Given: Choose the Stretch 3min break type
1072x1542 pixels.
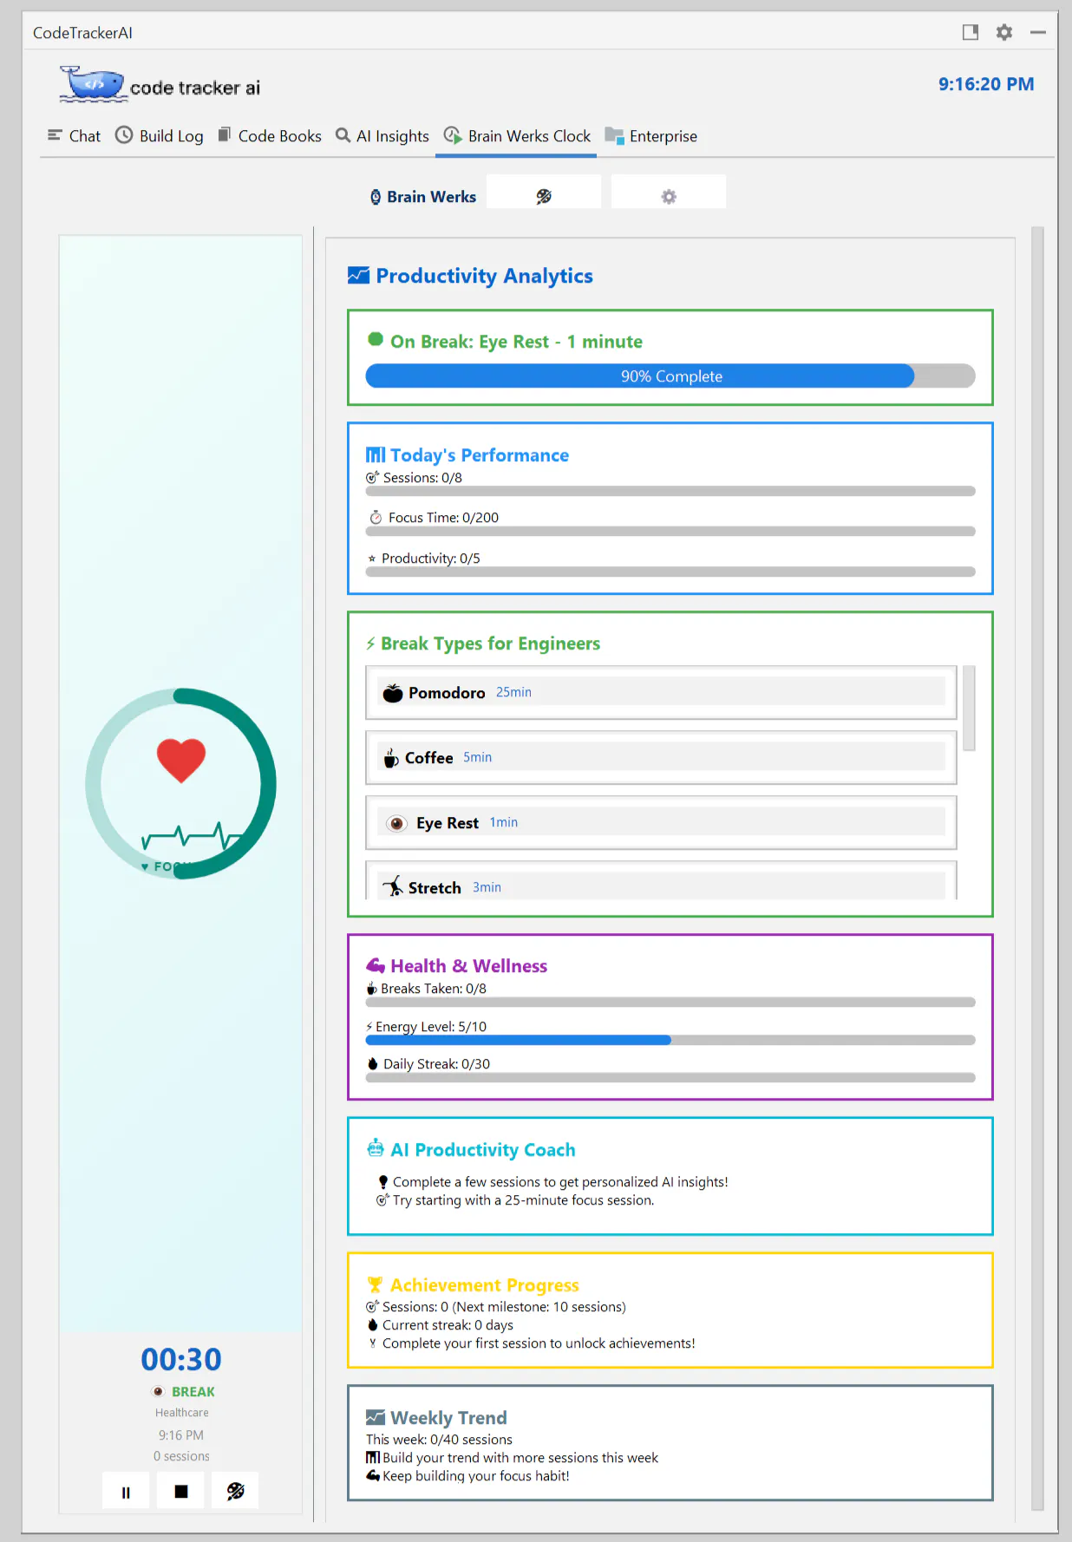Looking at the screenshot, I should tap(661, 881).
